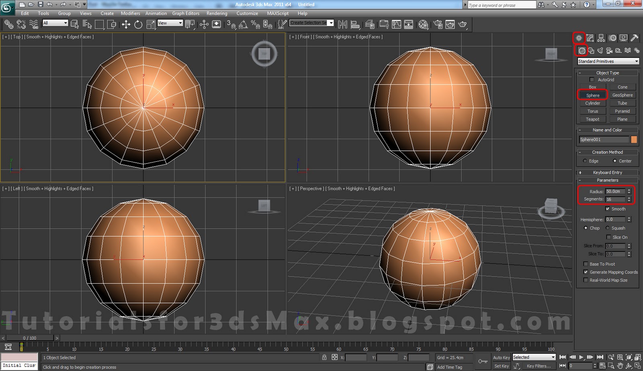
Task: Click the Pan View hand icon
Action: (x=620, y=366)
